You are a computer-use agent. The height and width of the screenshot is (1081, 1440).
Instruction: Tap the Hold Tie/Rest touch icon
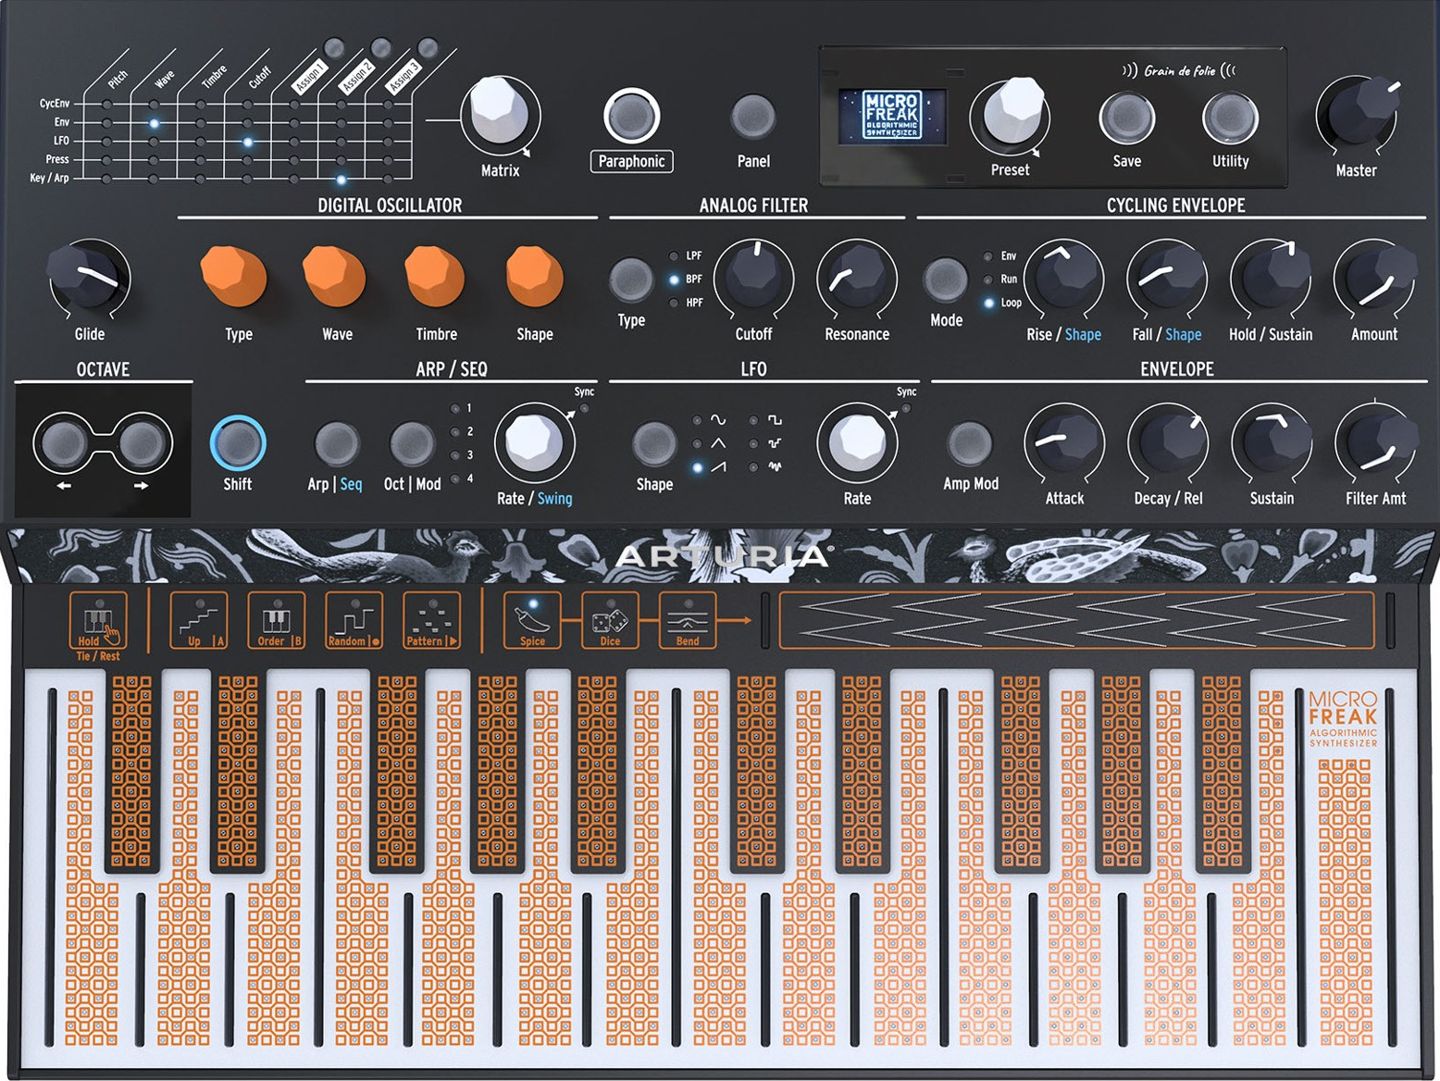click(x=98, y=620)
